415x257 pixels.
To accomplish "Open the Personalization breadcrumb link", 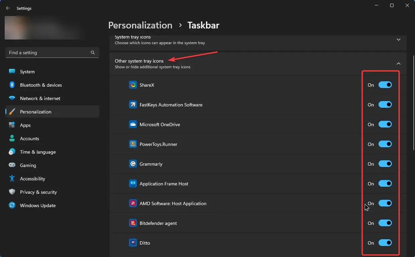I will click(x=140, y=25).
